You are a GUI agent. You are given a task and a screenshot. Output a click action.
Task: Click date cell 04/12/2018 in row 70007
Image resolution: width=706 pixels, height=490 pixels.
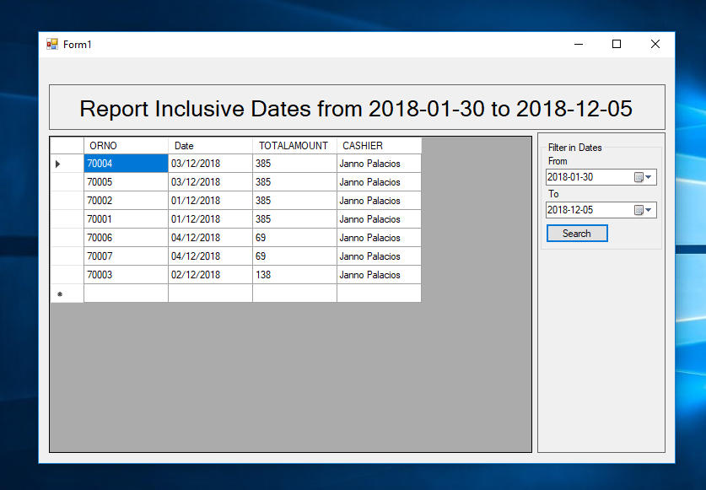point(210,256)
